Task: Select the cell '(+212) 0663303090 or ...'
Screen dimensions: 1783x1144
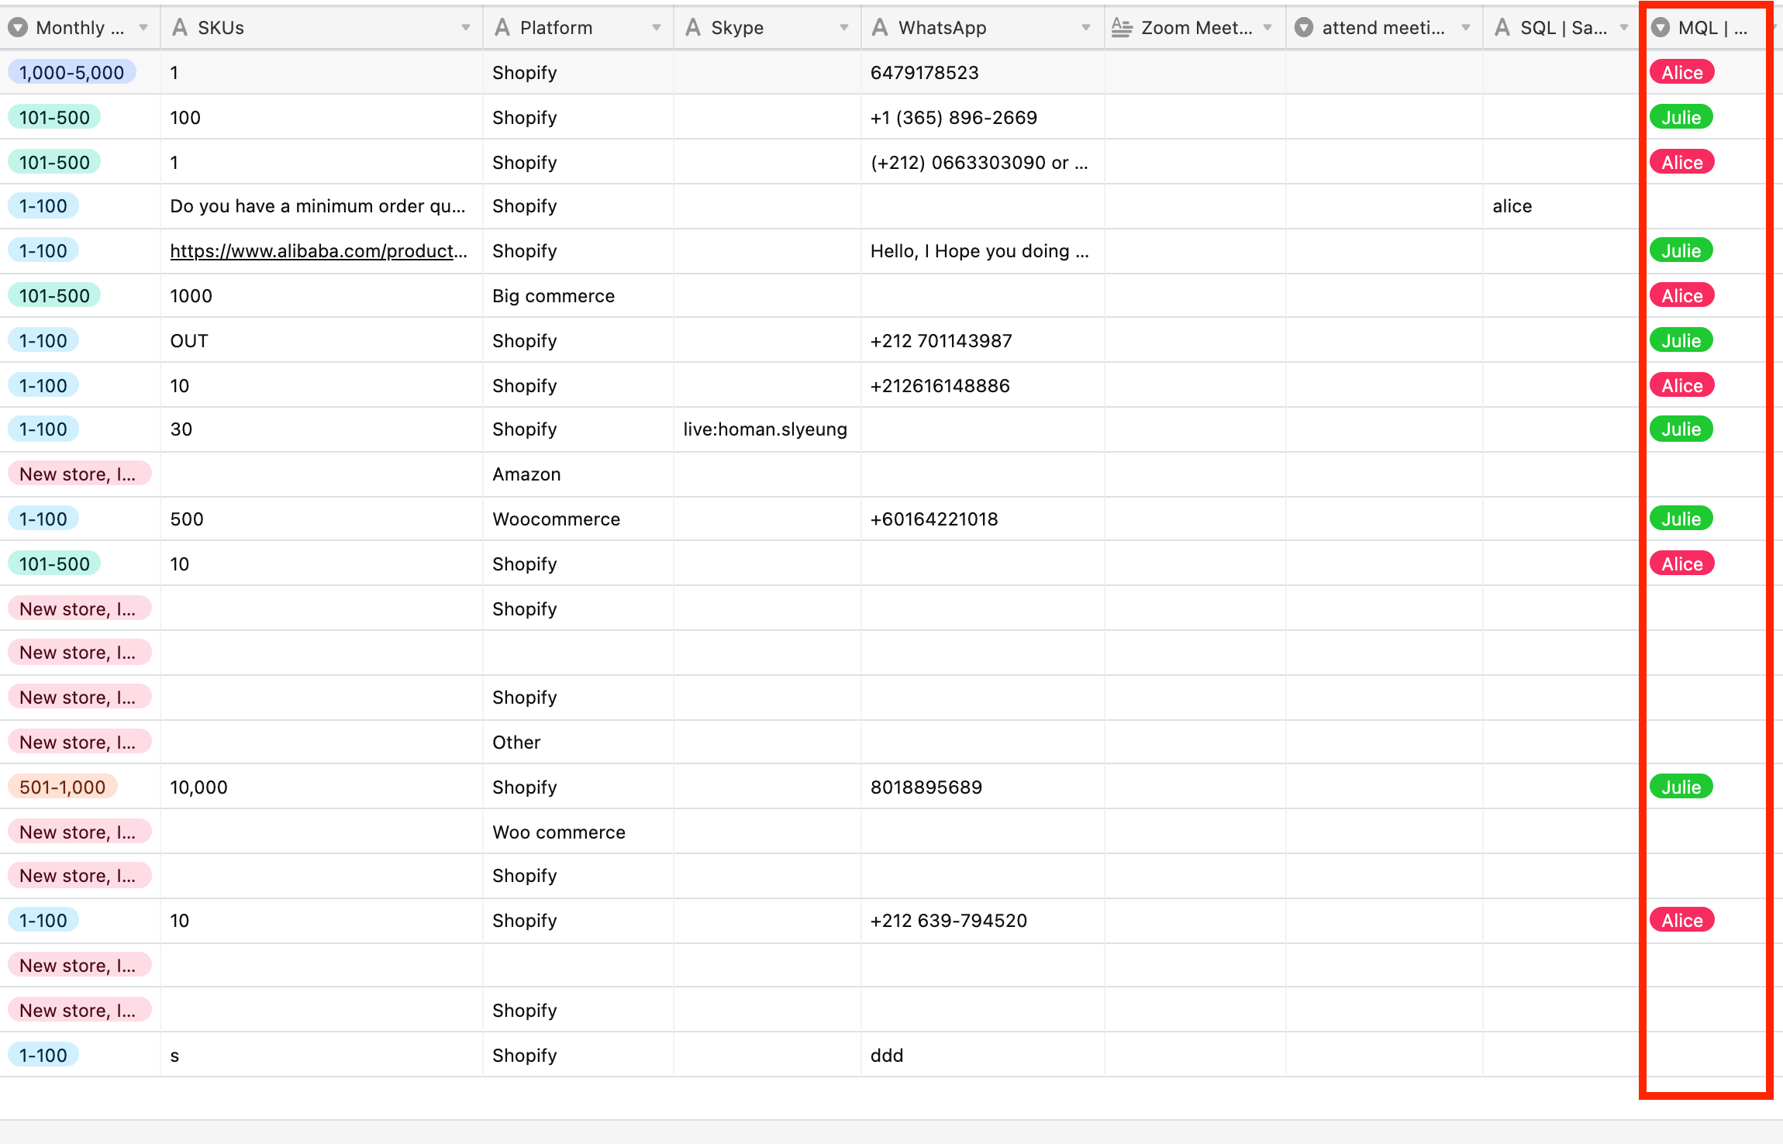Action: tap(982, 163)
